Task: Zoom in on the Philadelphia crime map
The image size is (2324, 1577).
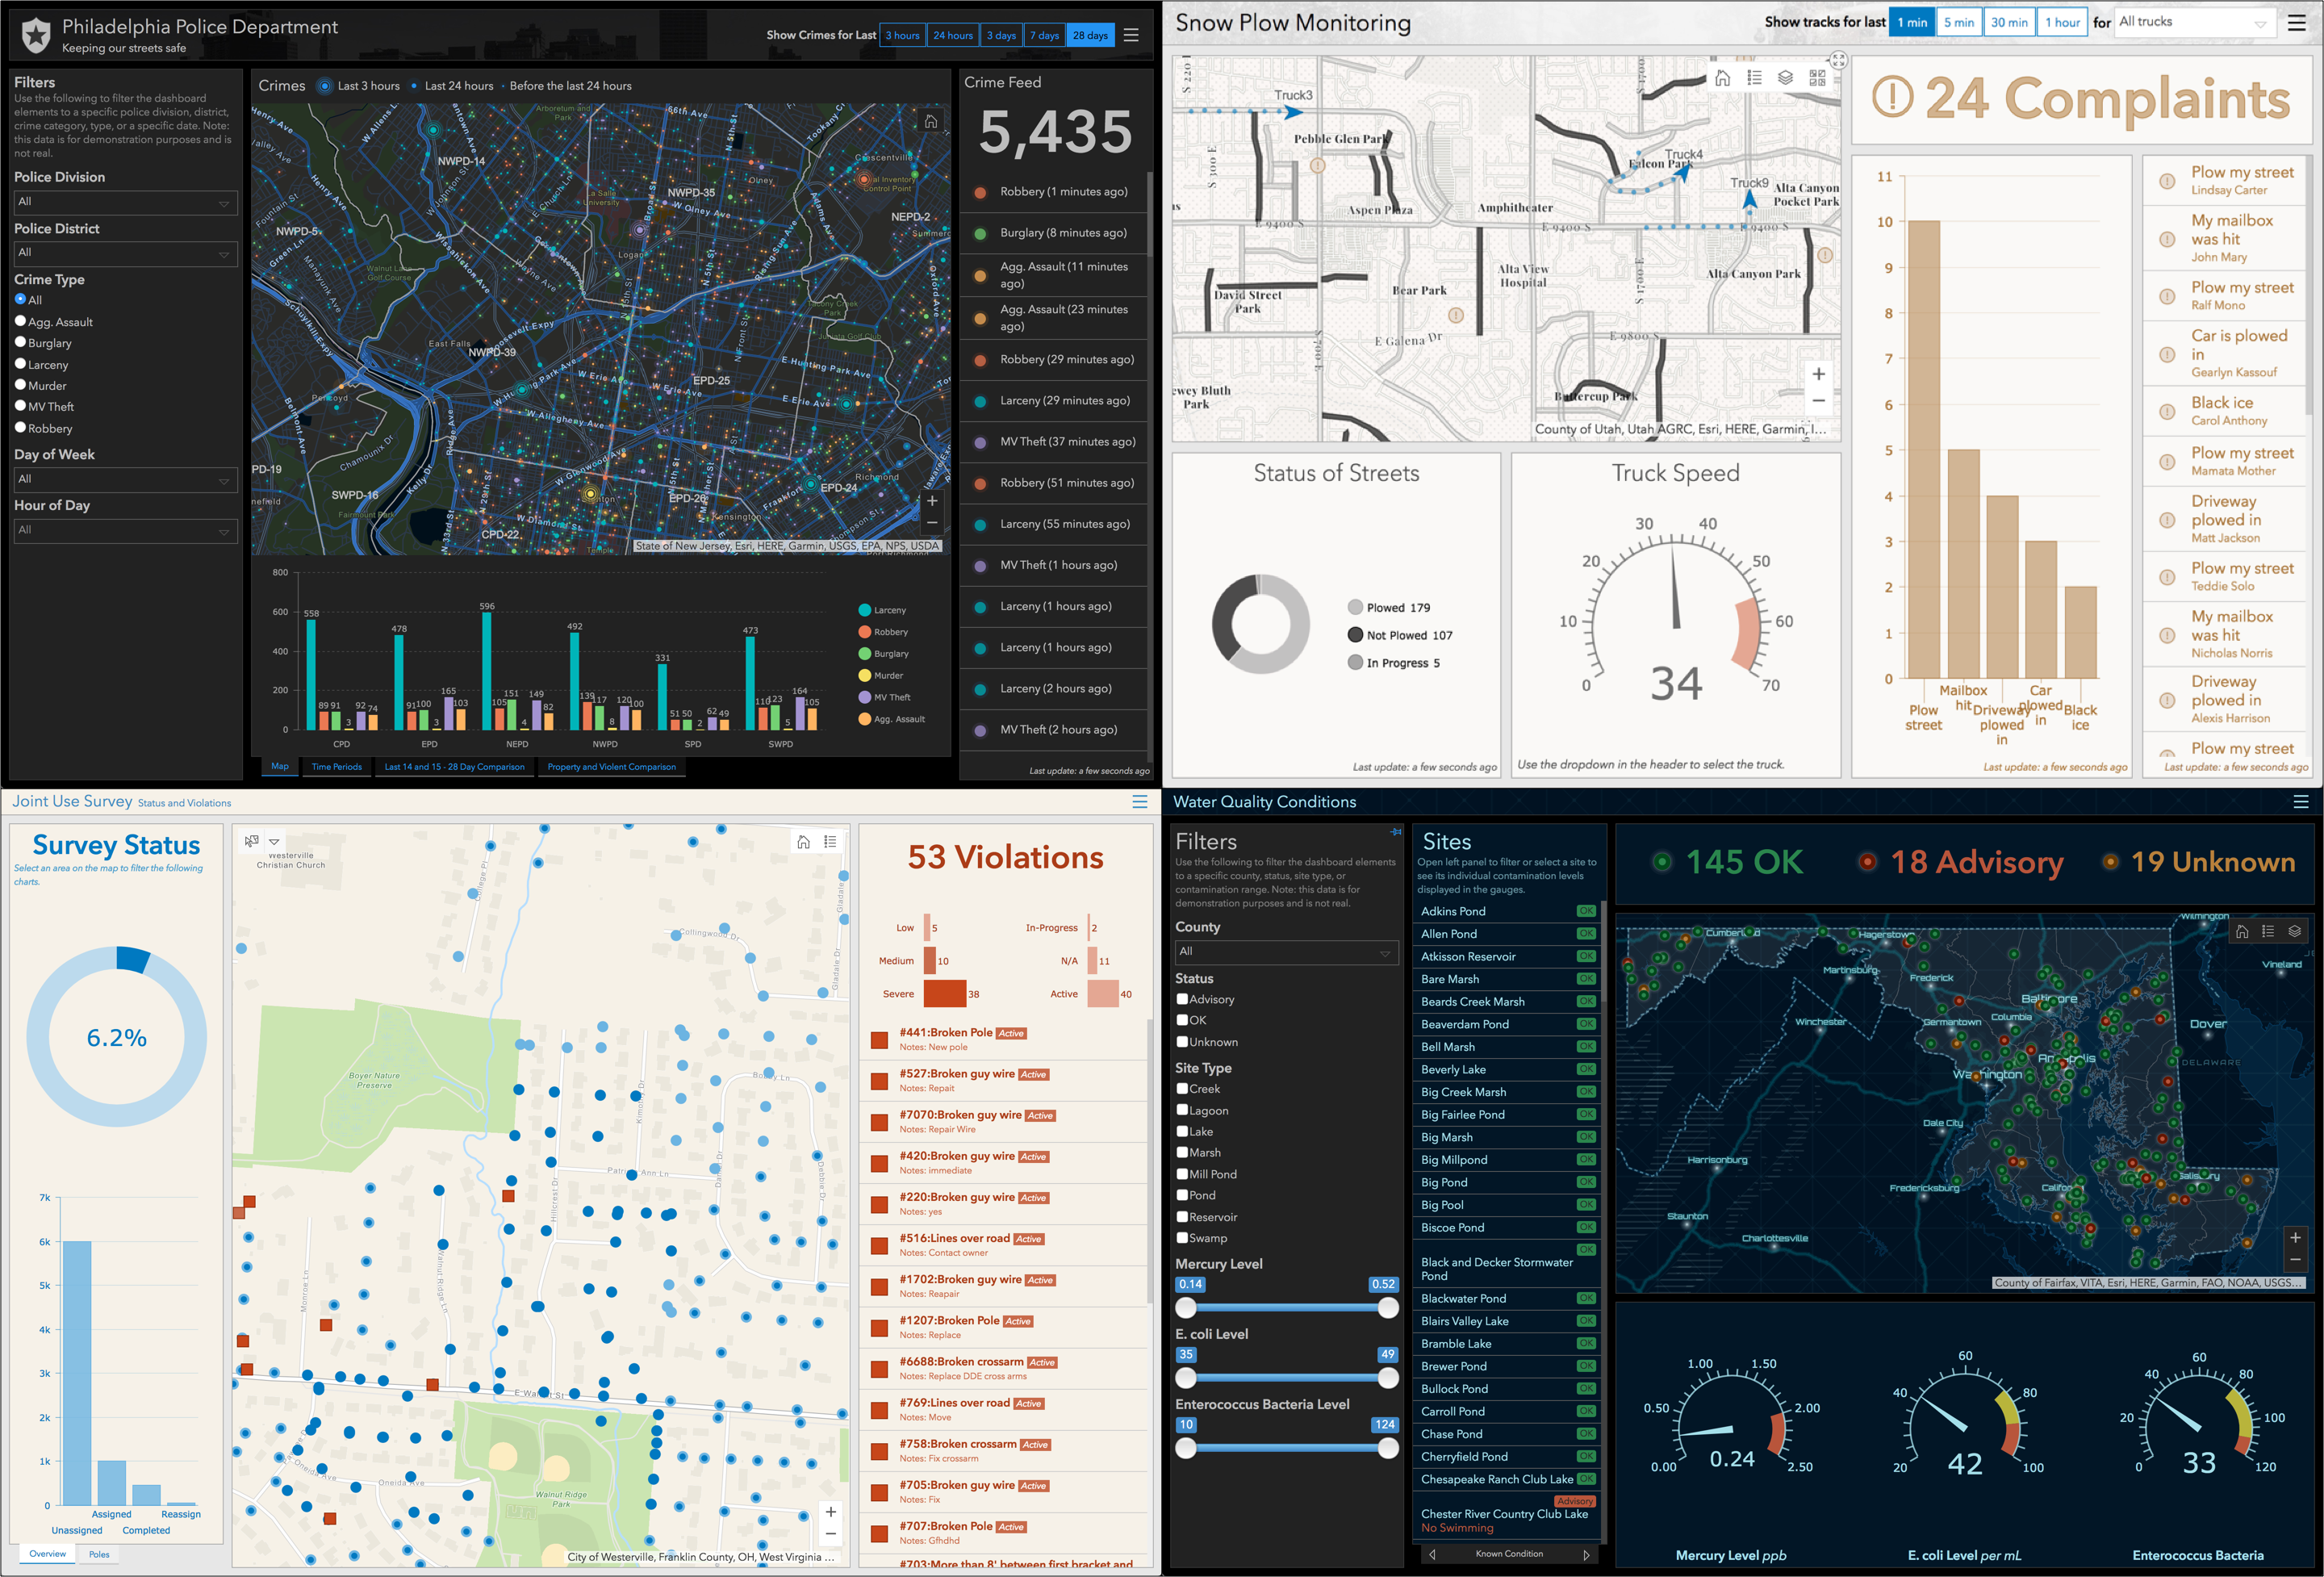Action: click(932, 501)
